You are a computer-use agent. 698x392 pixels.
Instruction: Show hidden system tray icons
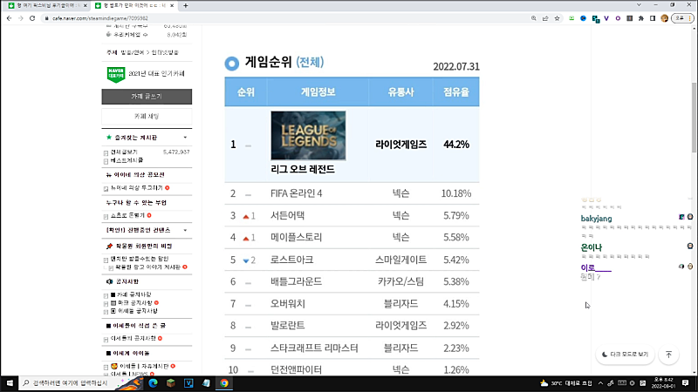coord(600,383)
